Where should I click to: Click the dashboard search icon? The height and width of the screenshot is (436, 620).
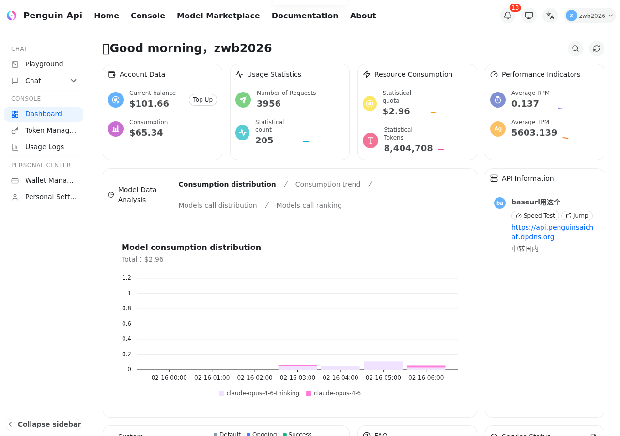click(575, 48)
